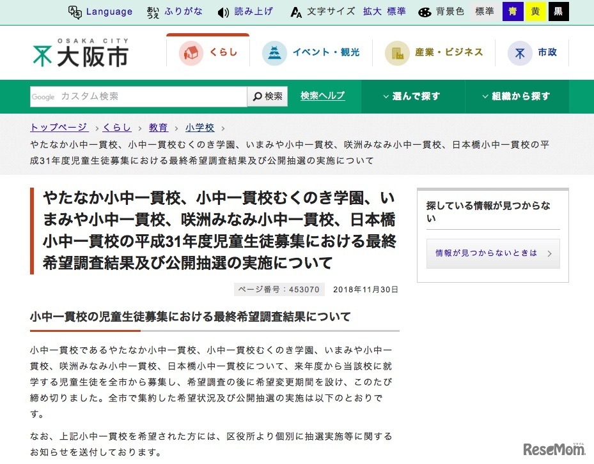The width and height of the screenshot is (594, 464).
Task: Go to 小学校 breadcrumb link
Action: [x=200, y=128]
